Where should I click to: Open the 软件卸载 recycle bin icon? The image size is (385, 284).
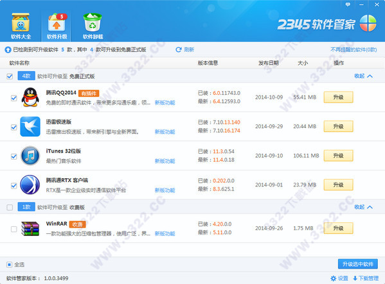(93, 22)
